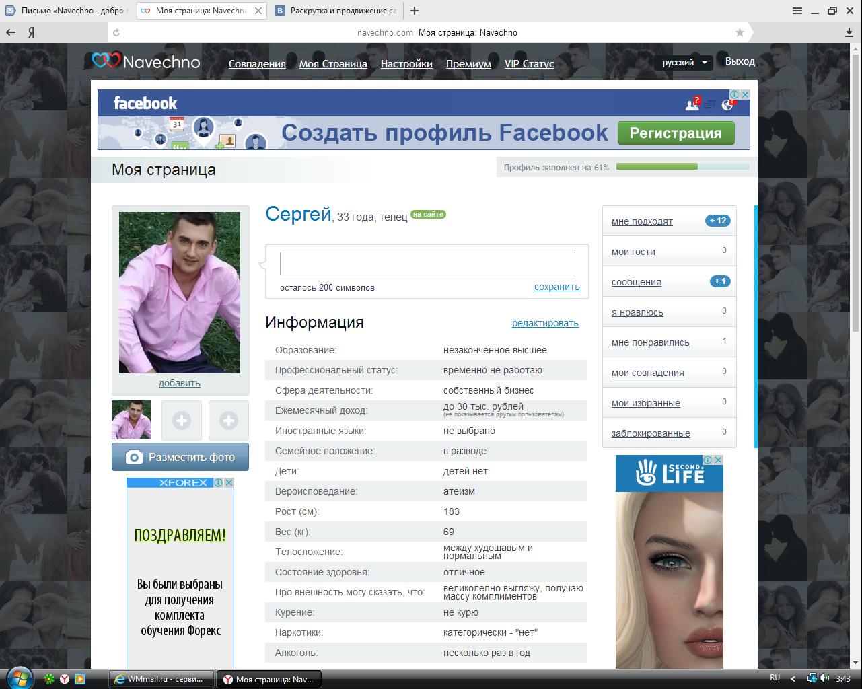Open the Премиум menu item
862x689 pixels.
pos(468,64)
